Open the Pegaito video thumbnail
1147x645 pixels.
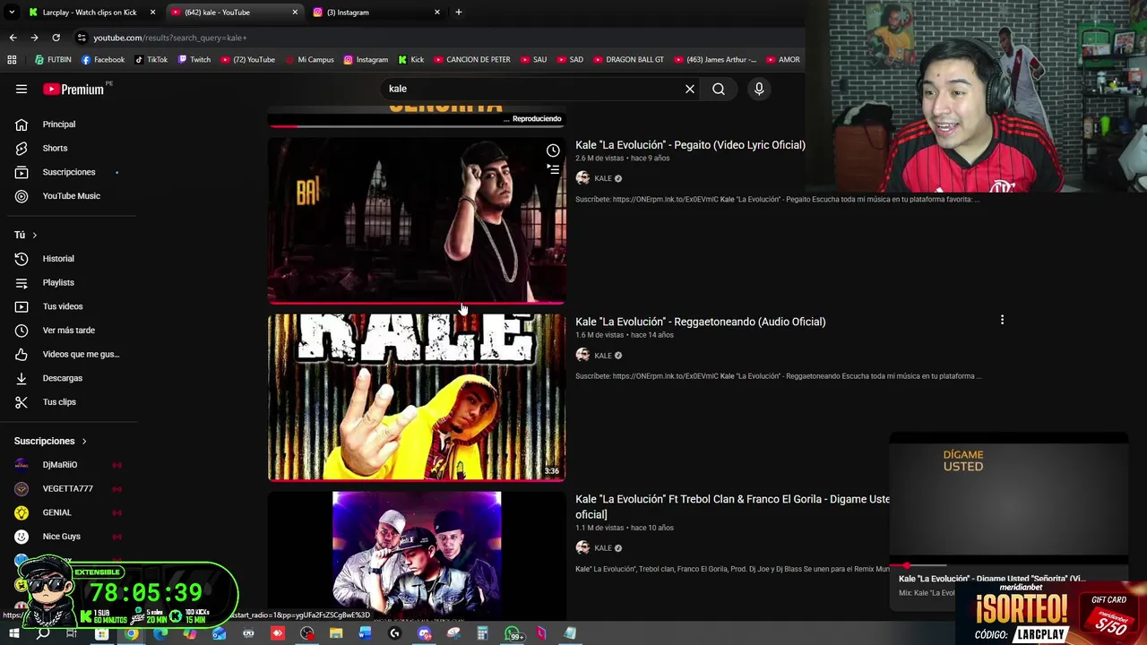(417, 221)
